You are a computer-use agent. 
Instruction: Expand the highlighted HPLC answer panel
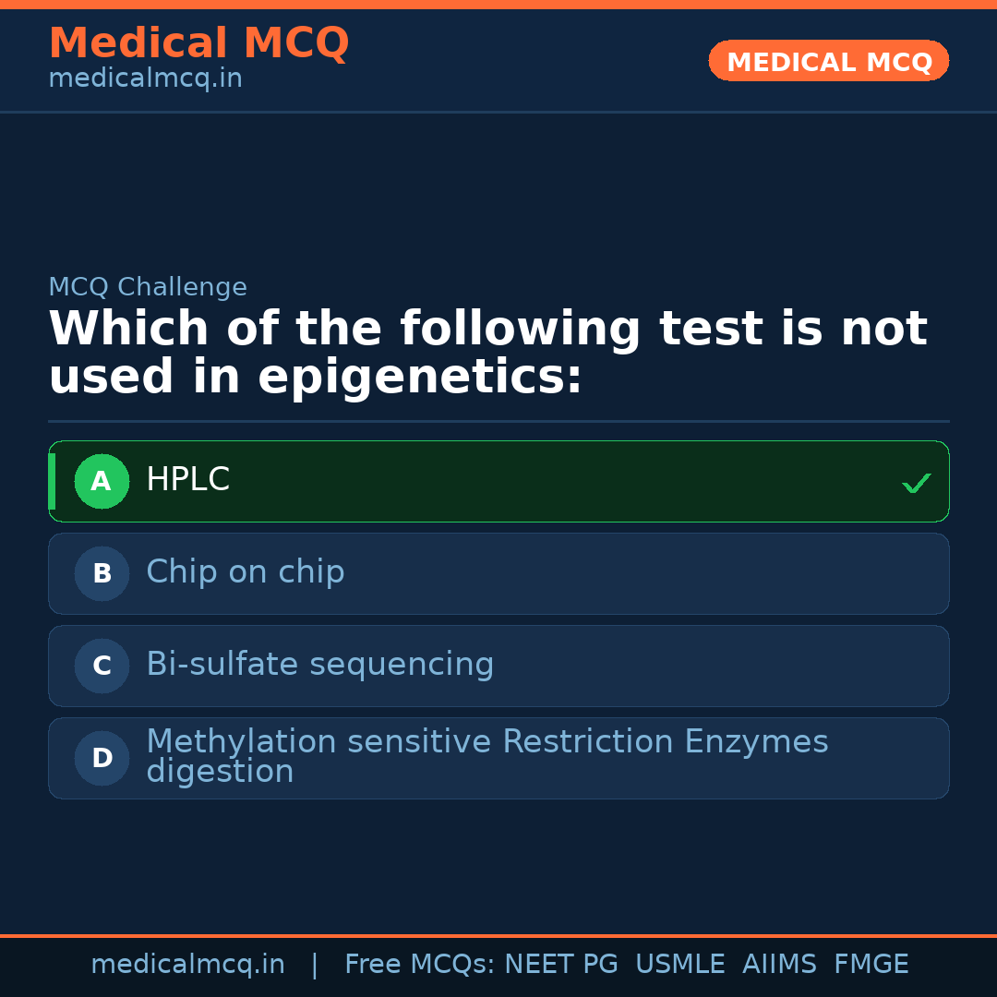point(498,481)
